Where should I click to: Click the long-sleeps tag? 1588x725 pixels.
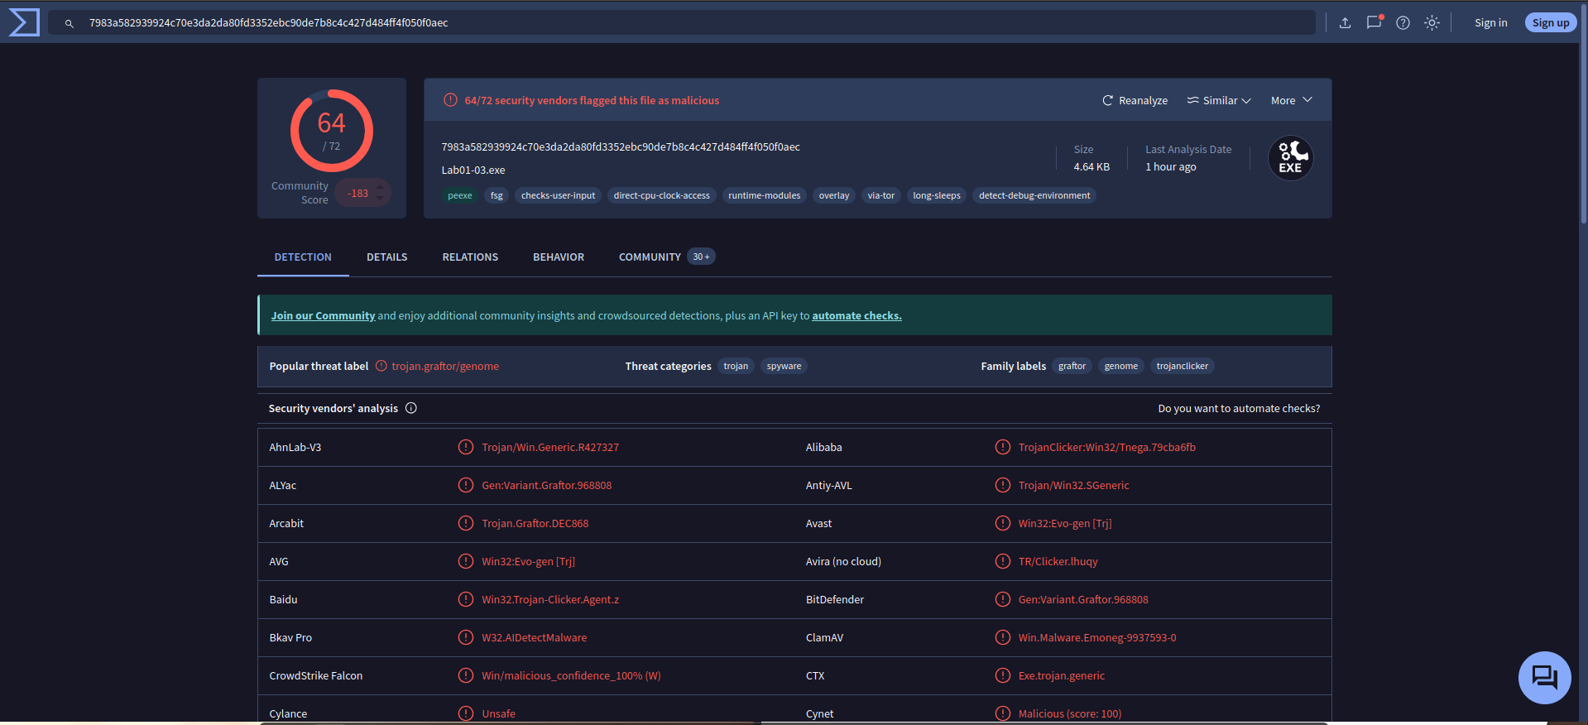pos(937,195)
